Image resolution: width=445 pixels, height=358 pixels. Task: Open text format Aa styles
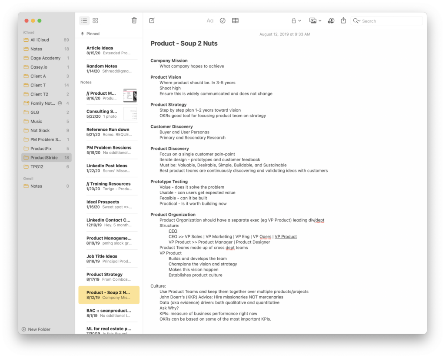point(210,20)
